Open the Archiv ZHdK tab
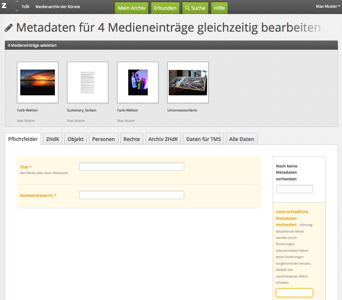 click(163, 139)
